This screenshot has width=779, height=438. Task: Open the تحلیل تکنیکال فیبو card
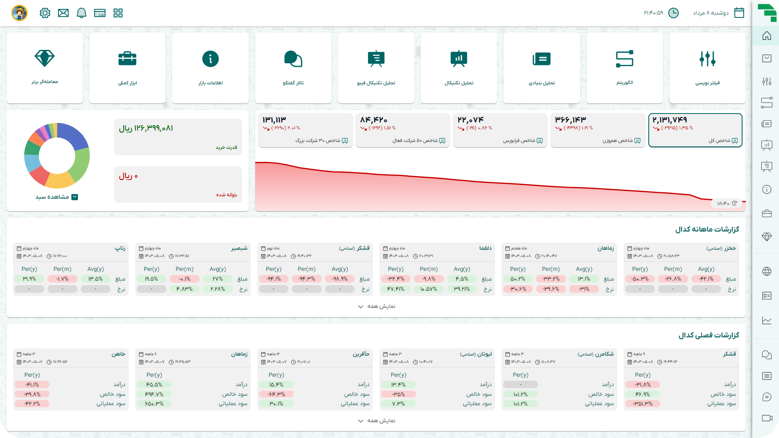[x=376, y=68]
